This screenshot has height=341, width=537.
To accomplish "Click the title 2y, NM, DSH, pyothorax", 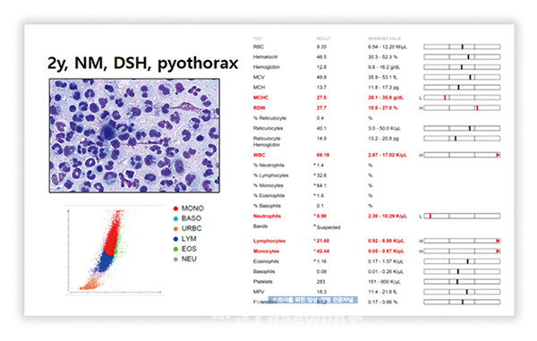I will coord(143,64).
